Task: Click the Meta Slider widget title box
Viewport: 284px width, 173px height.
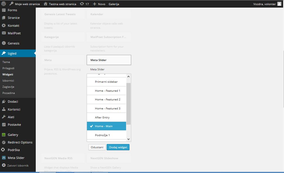Action: tap(109, 60)
